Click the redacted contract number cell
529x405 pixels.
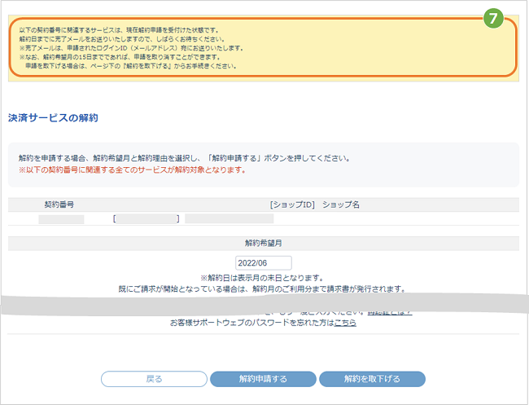(x=61, y=219)
